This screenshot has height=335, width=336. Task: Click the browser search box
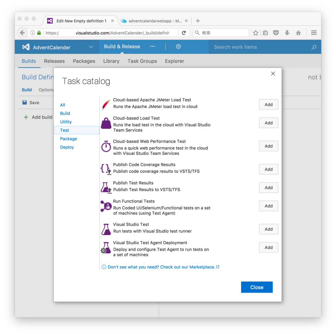(221, 33)
